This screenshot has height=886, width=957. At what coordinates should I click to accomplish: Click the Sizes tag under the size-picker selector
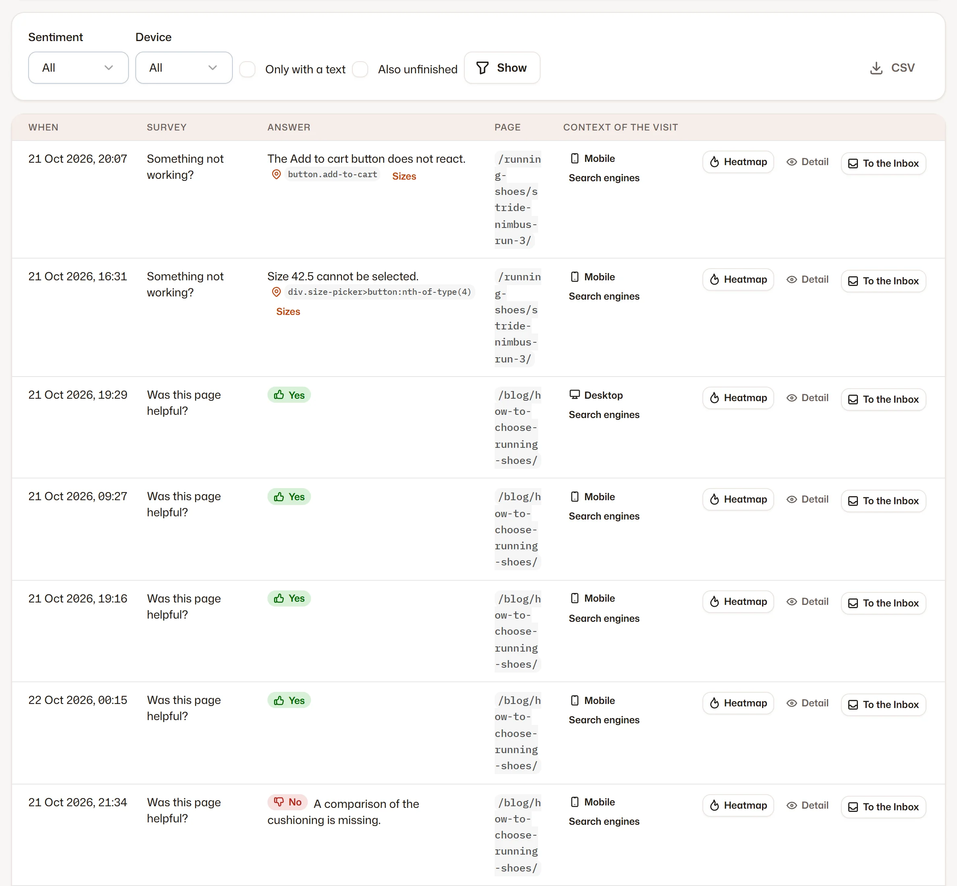[288, 312]
